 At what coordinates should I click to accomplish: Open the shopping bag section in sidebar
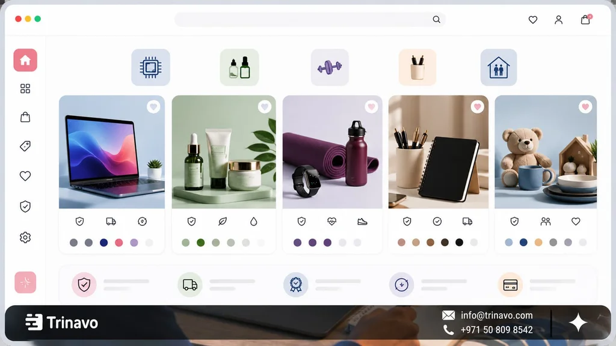click(x=25, y=117)
